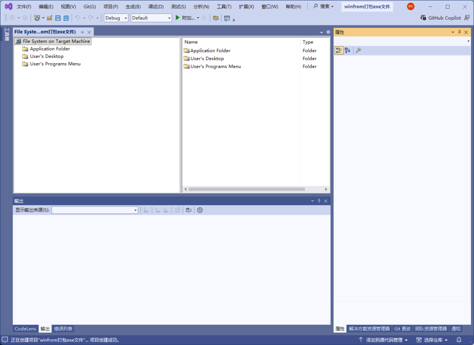Click the clear all output icon

(177, 210)
